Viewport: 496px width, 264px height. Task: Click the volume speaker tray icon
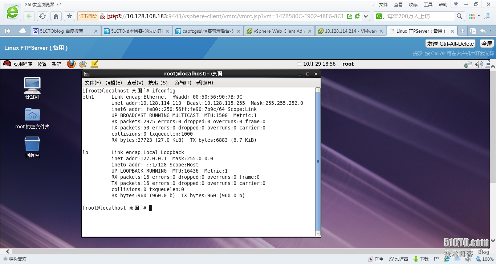click(x=479, y=65)
